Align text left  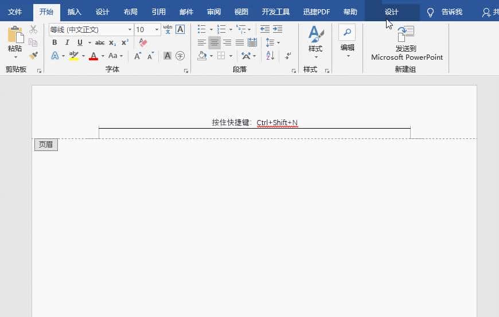coord(201,42)
